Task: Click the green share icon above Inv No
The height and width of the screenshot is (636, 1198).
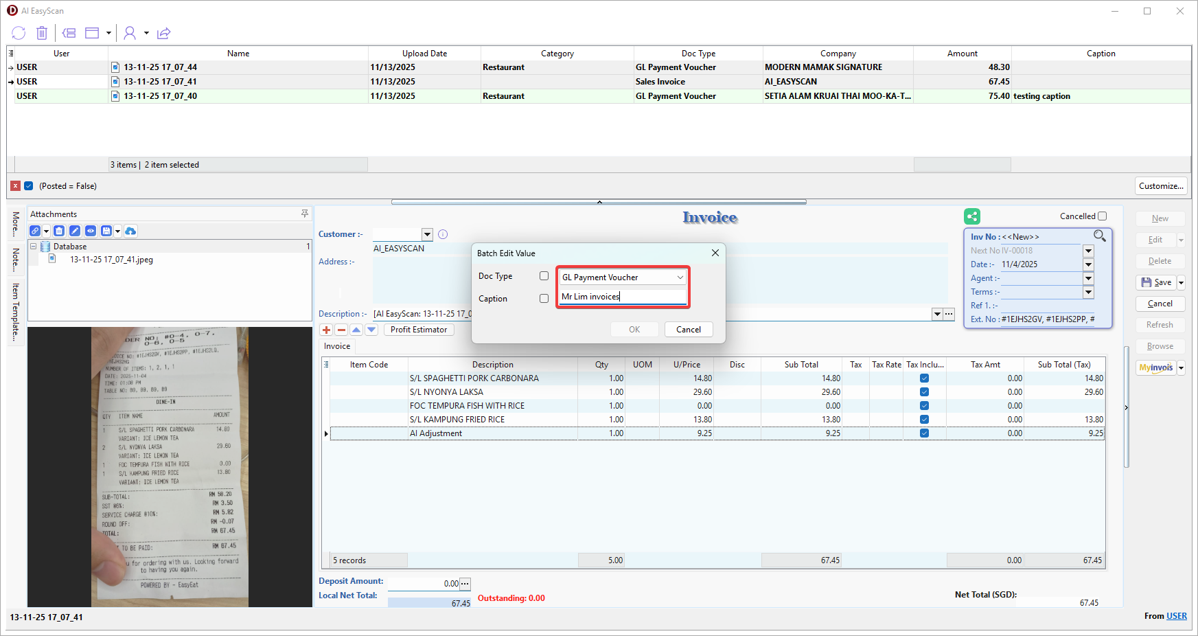Action: [971, 216]
